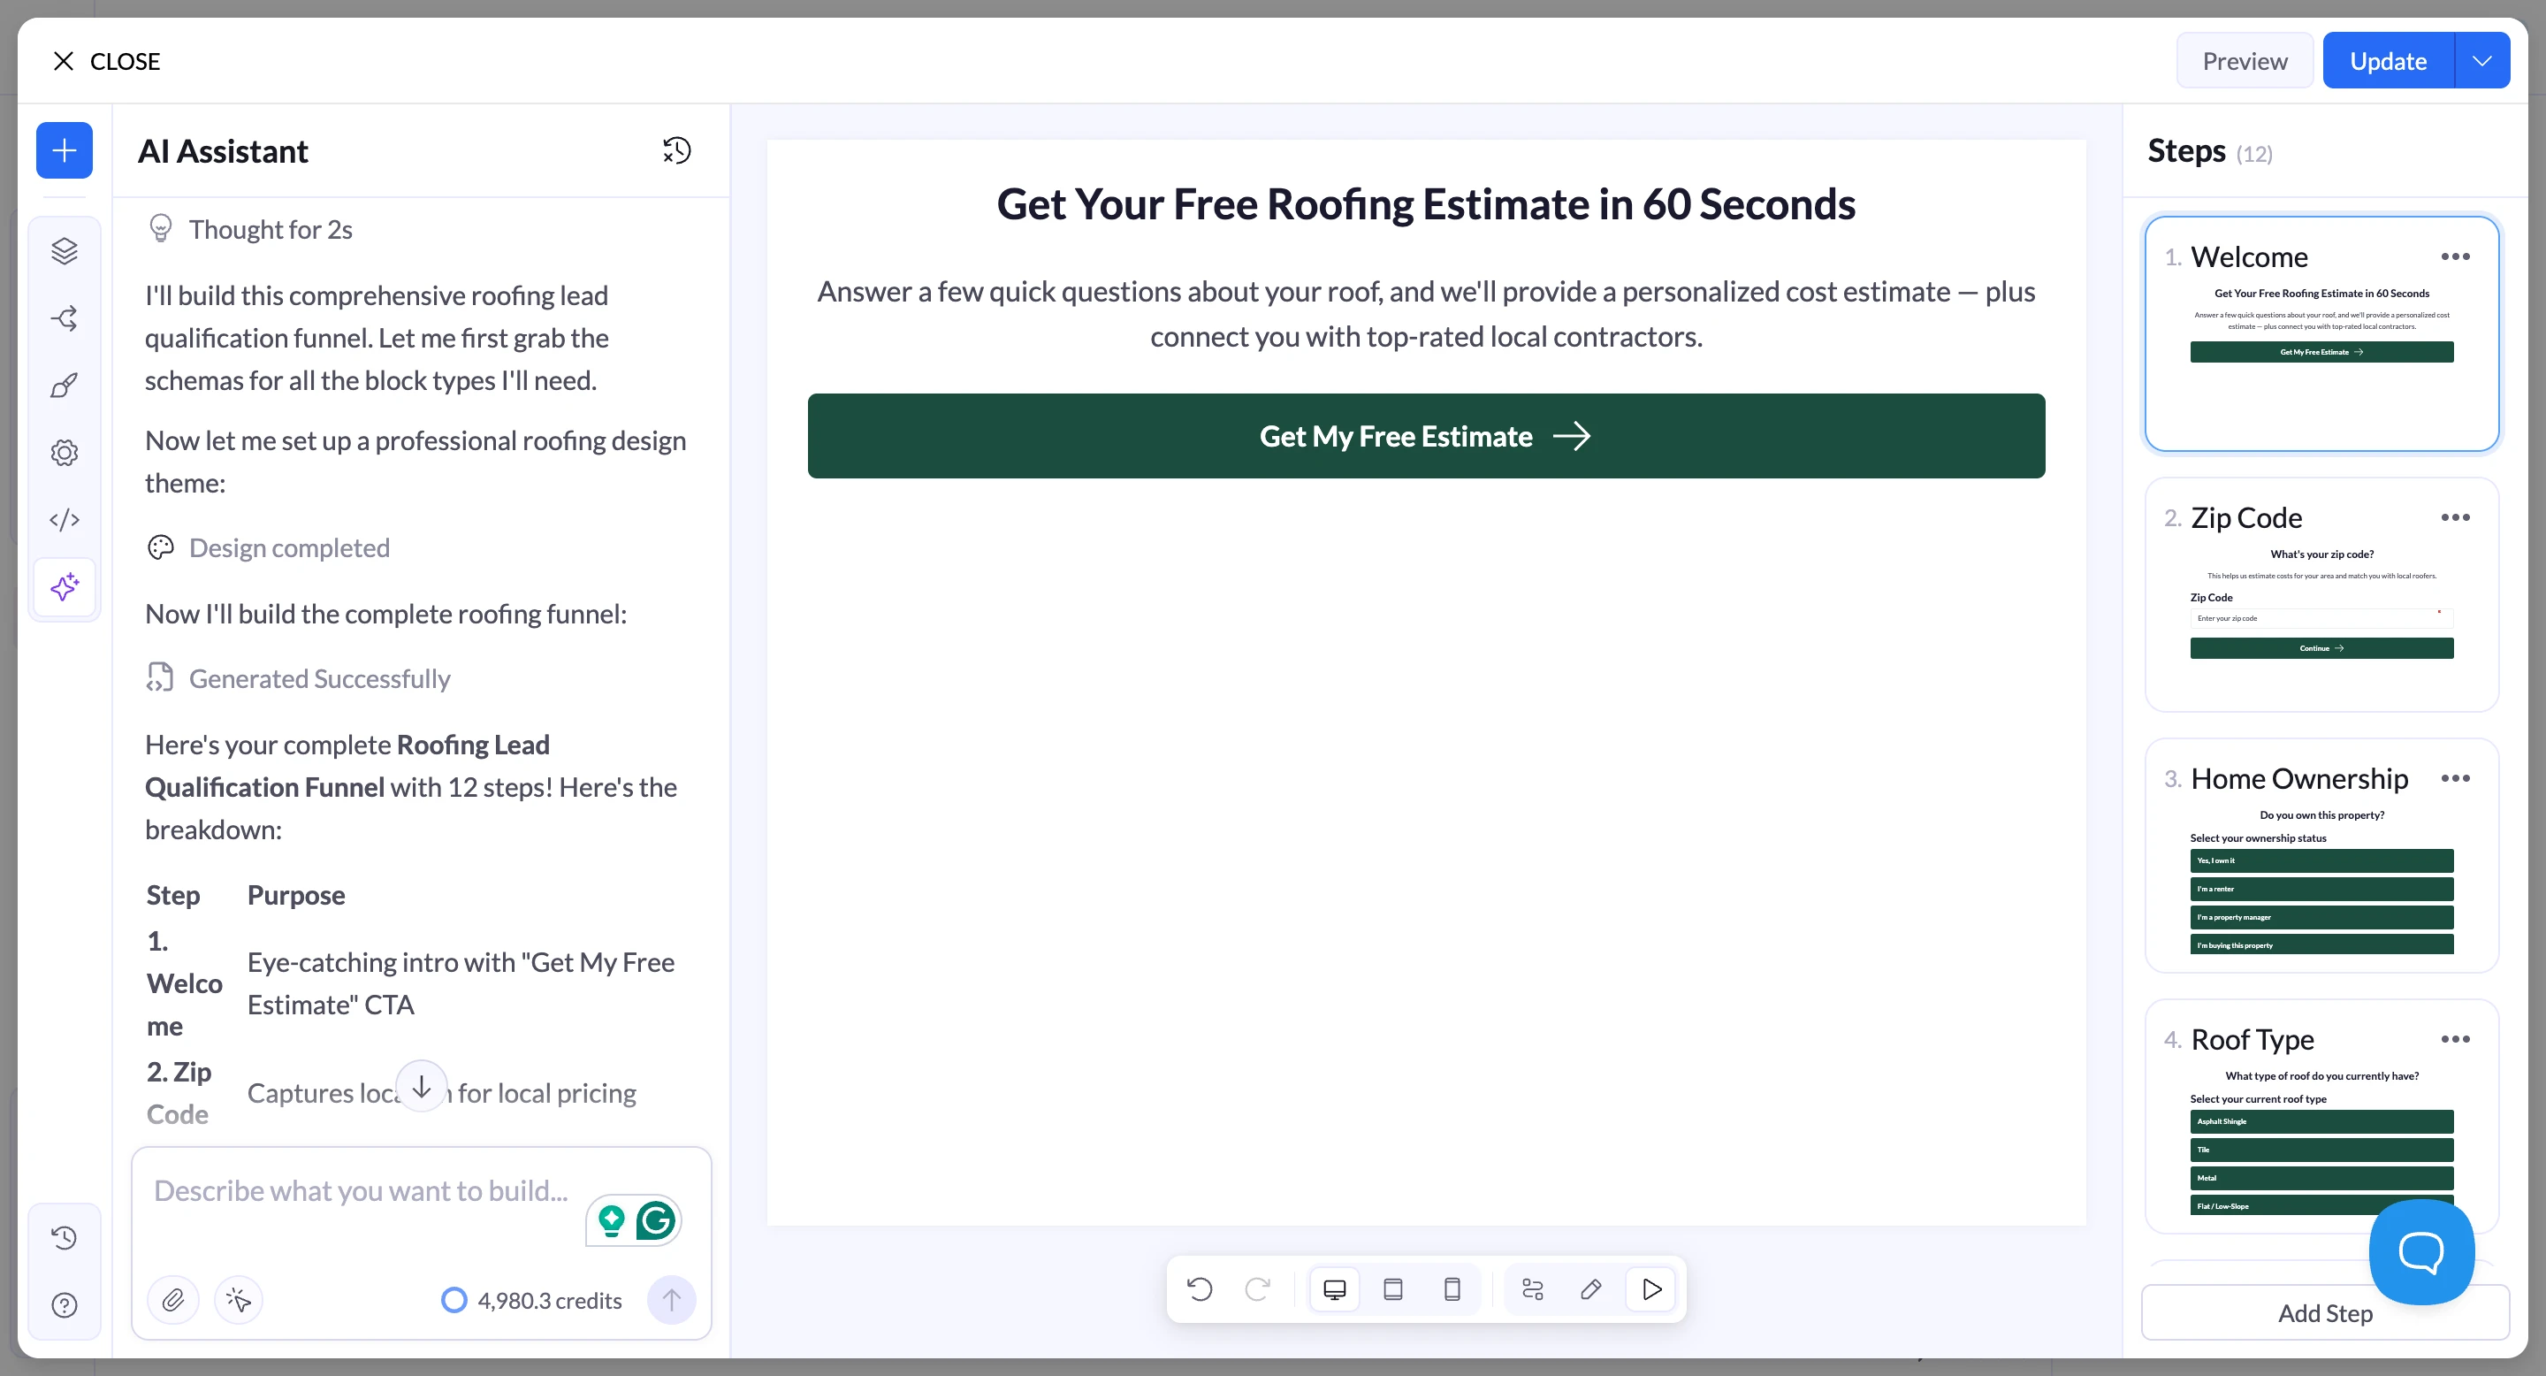Click the Add Step button
This screenshot has width=2546, height=1376.
click(x=2325, y=1312)
